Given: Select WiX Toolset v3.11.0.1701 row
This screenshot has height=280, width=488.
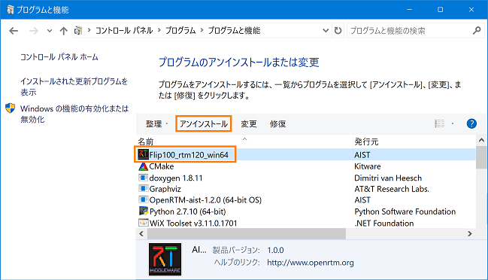Looking at the screenshot, I should [193, 224].
